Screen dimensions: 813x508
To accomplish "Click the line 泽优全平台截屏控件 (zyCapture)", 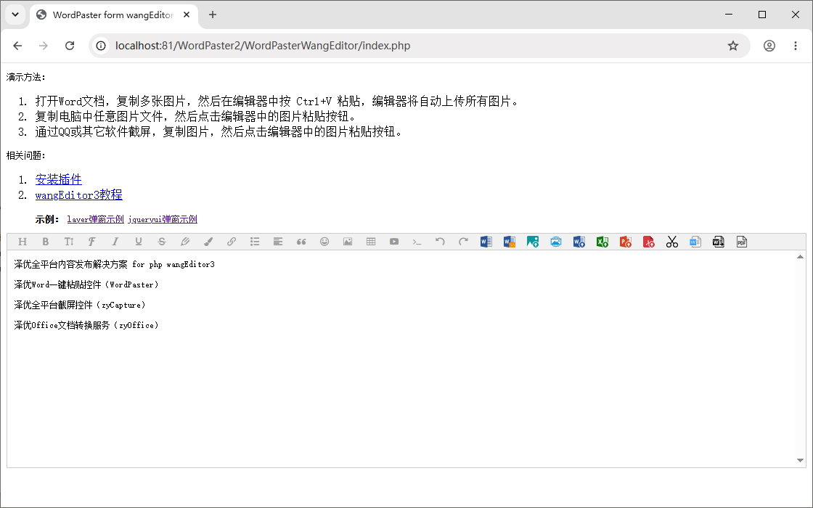I will [80, 305].
